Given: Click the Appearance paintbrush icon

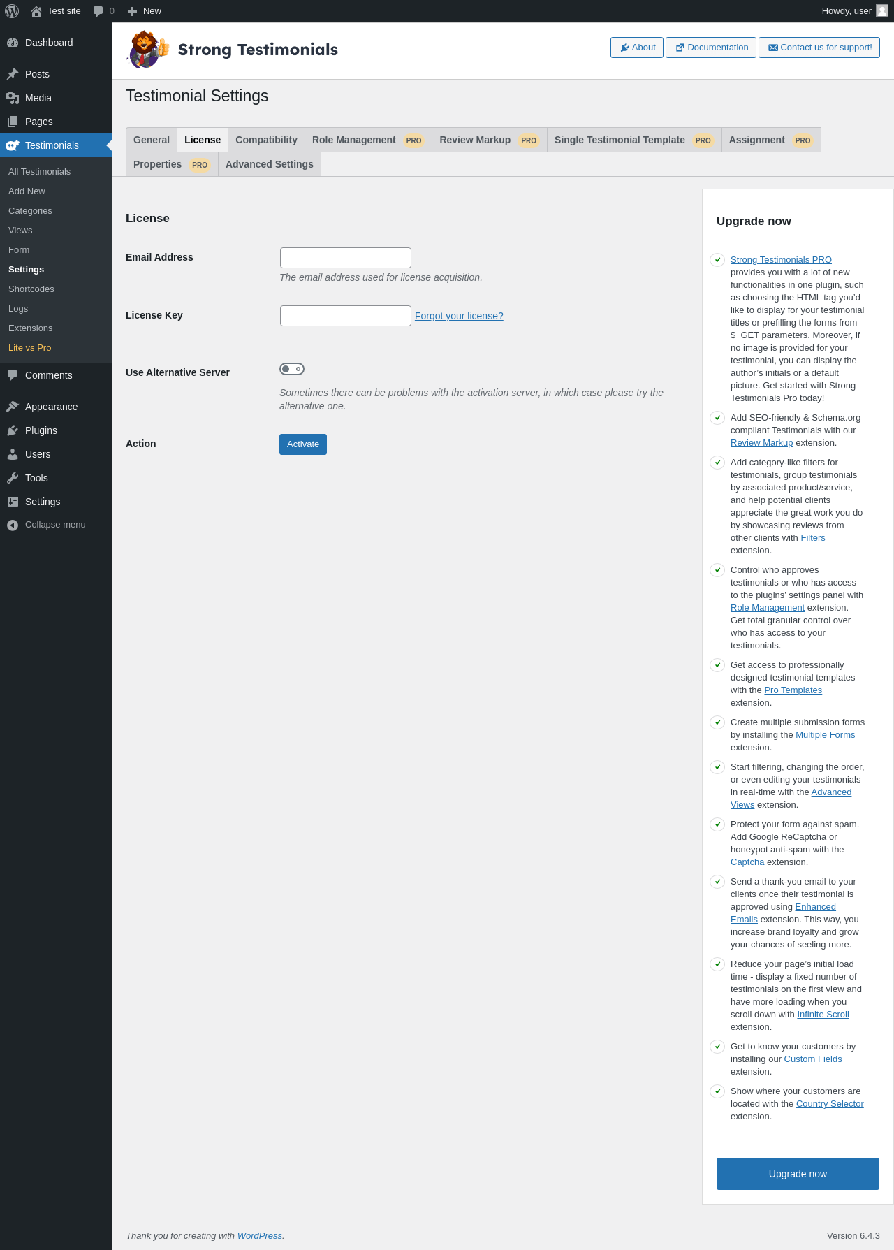Looking at the screenshot, I should 13,407.
